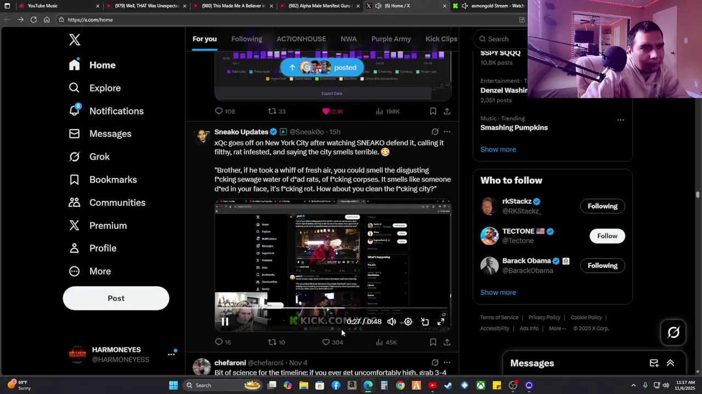Viewport: 702px width, 394px height.
Task: Reply to the post with 16 comments
Action: tap(223, 342)
